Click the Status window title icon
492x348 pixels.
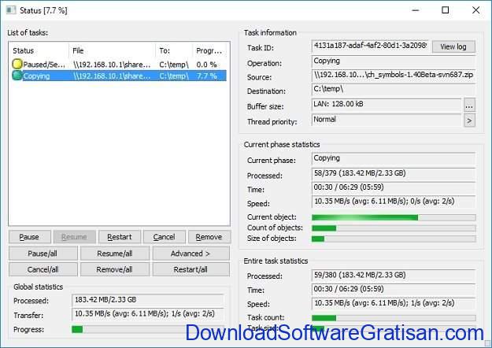pos(11,10)
